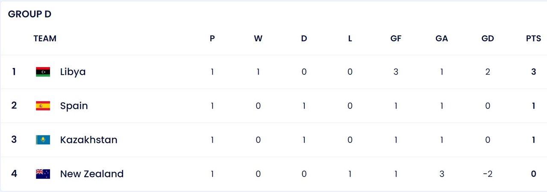The height and width of the screenshot is (192, 547).
Task: Open the Spain team link
Action: pos(74,106)
